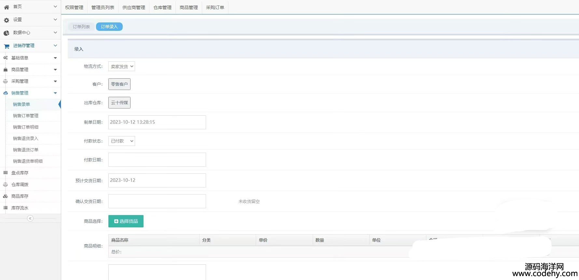Collapse the 销售管理 arrow
This screenshot has height=280, width=579.
click(x=55, y=93)
